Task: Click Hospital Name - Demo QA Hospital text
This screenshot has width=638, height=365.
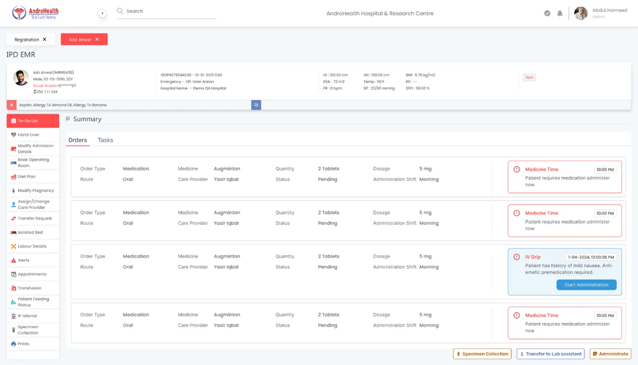Action: click(193, 88)
